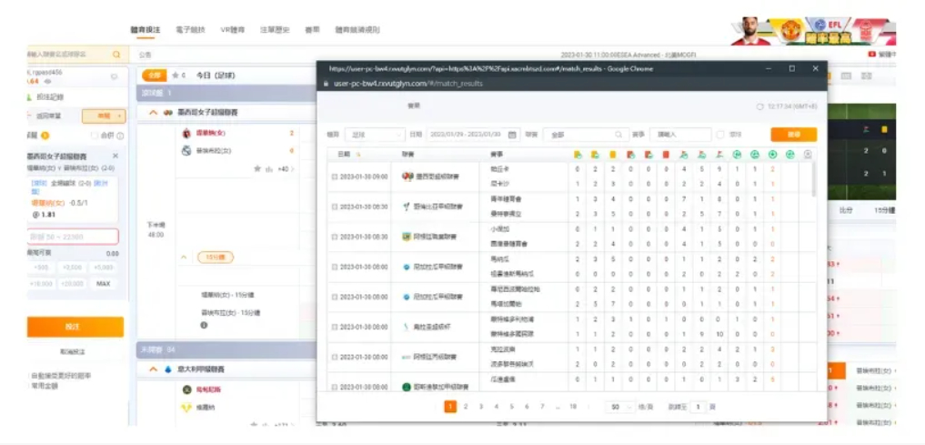Screen dimensions: 925x445
Task: Close the bet slip item with X icon
Action: 116,156
